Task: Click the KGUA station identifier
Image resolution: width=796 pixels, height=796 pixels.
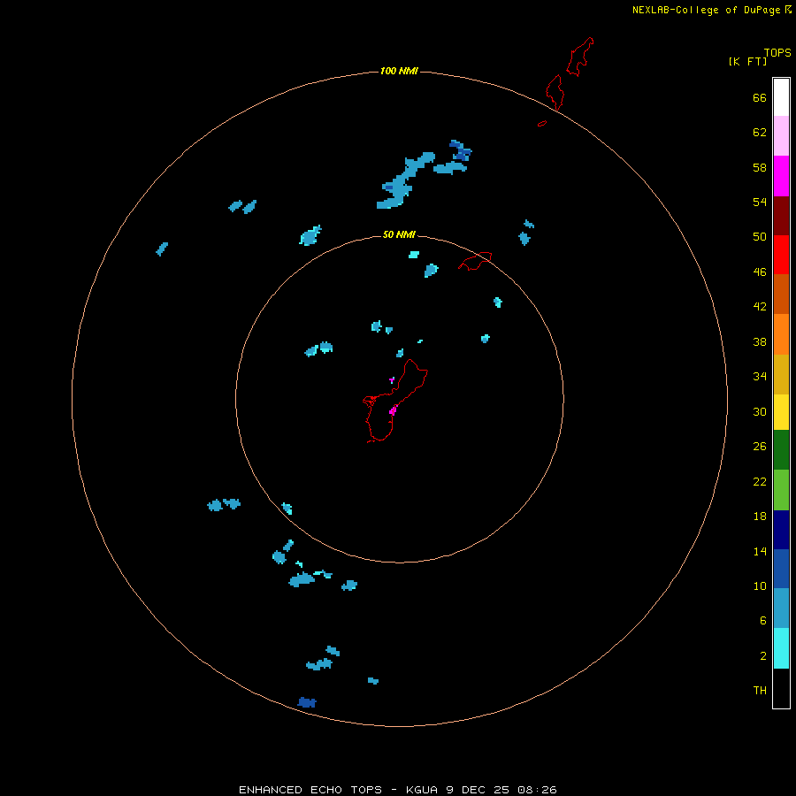Action: 422,790
